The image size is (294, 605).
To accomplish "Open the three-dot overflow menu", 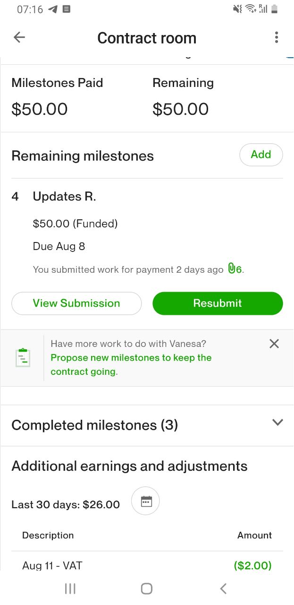I will [x=277, y=38].
